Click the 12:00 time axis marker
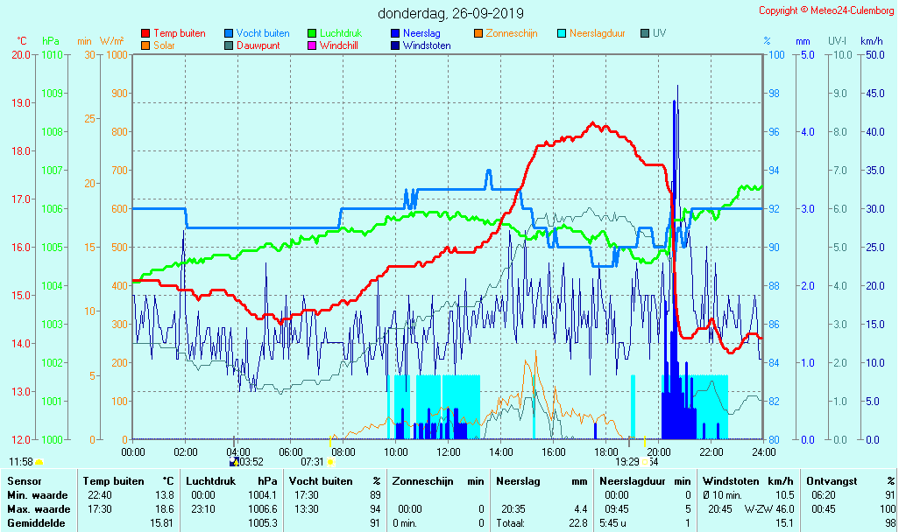 [449, 451]
